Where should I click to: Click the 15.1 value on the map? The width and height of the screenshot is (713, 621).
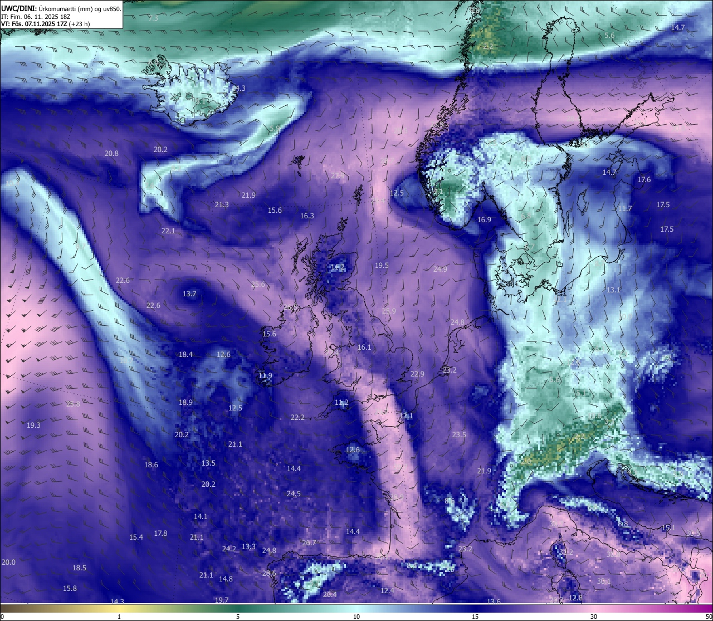click(x=668, y=528)
